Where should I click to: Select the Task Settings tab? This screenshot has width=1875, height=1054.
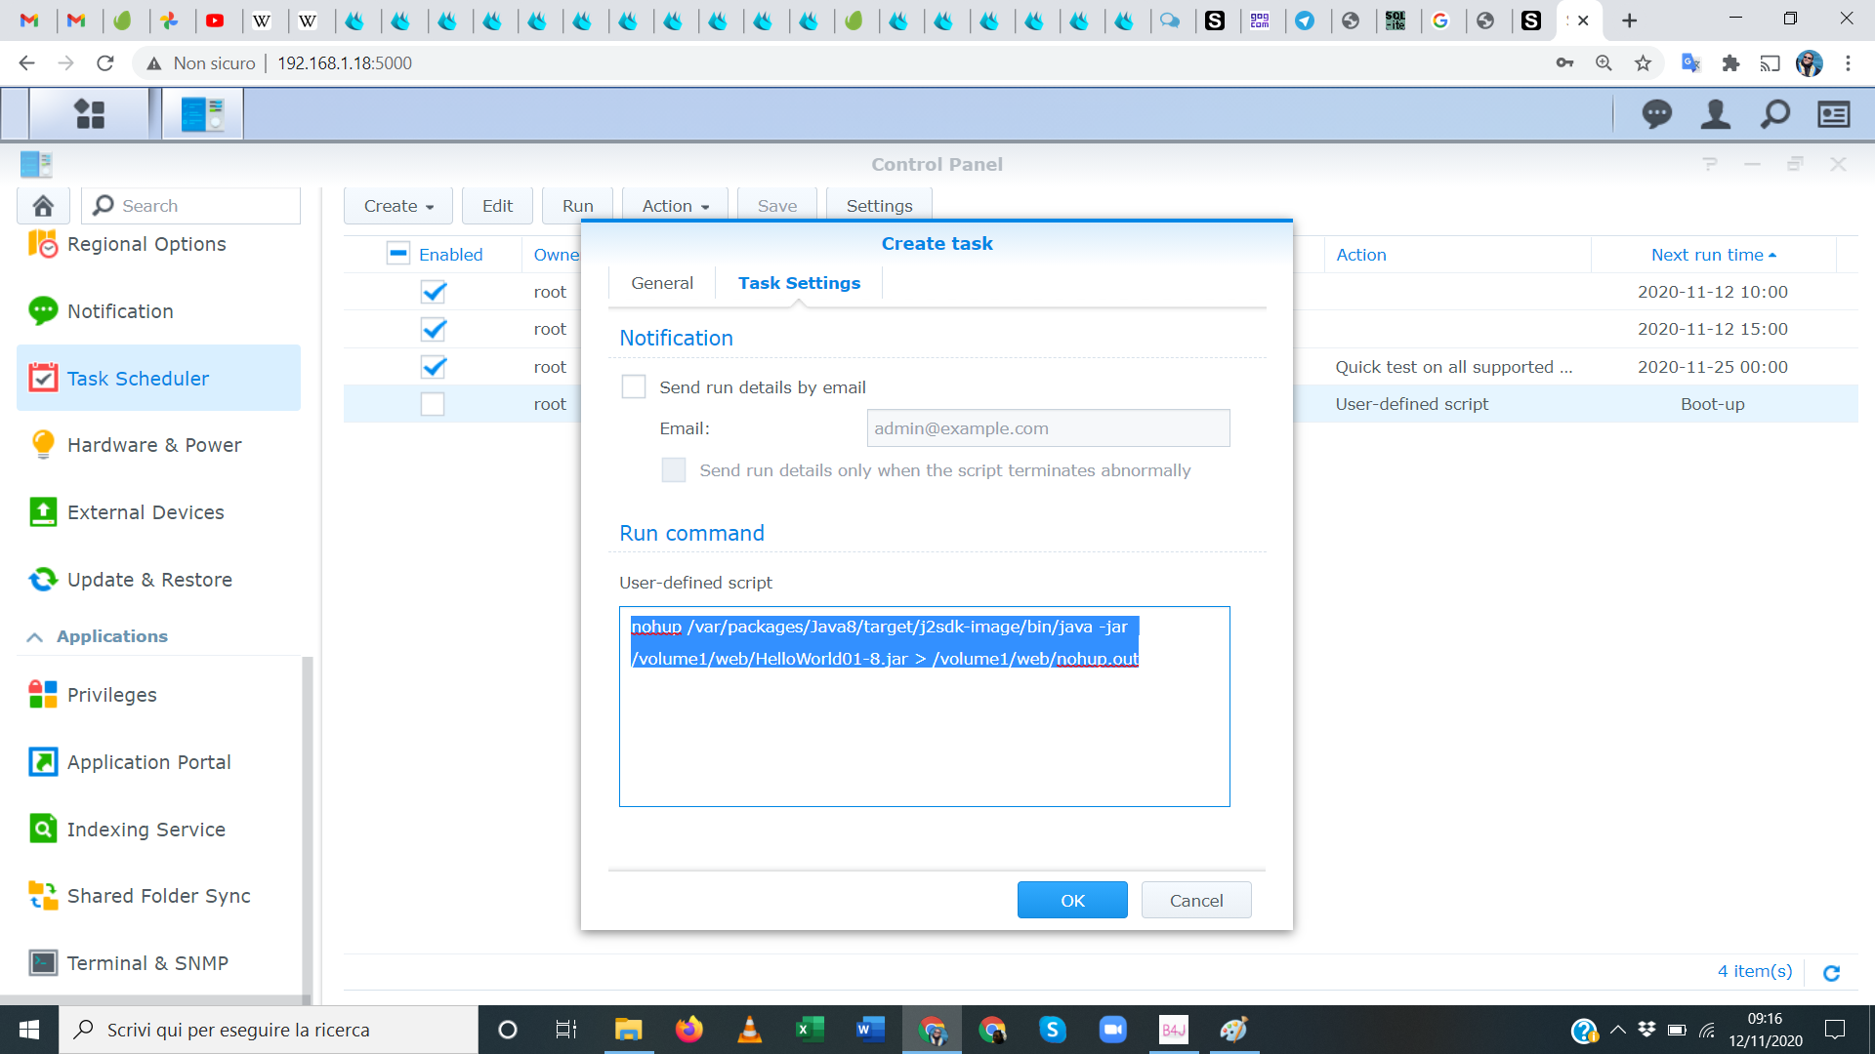pos(799,283)
